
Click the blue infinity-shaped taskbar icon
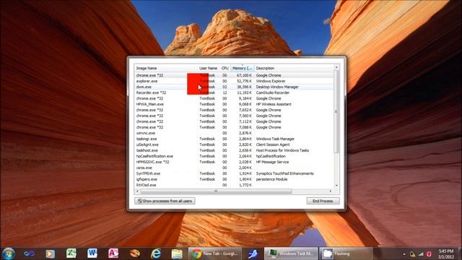(x=29, y=253)
